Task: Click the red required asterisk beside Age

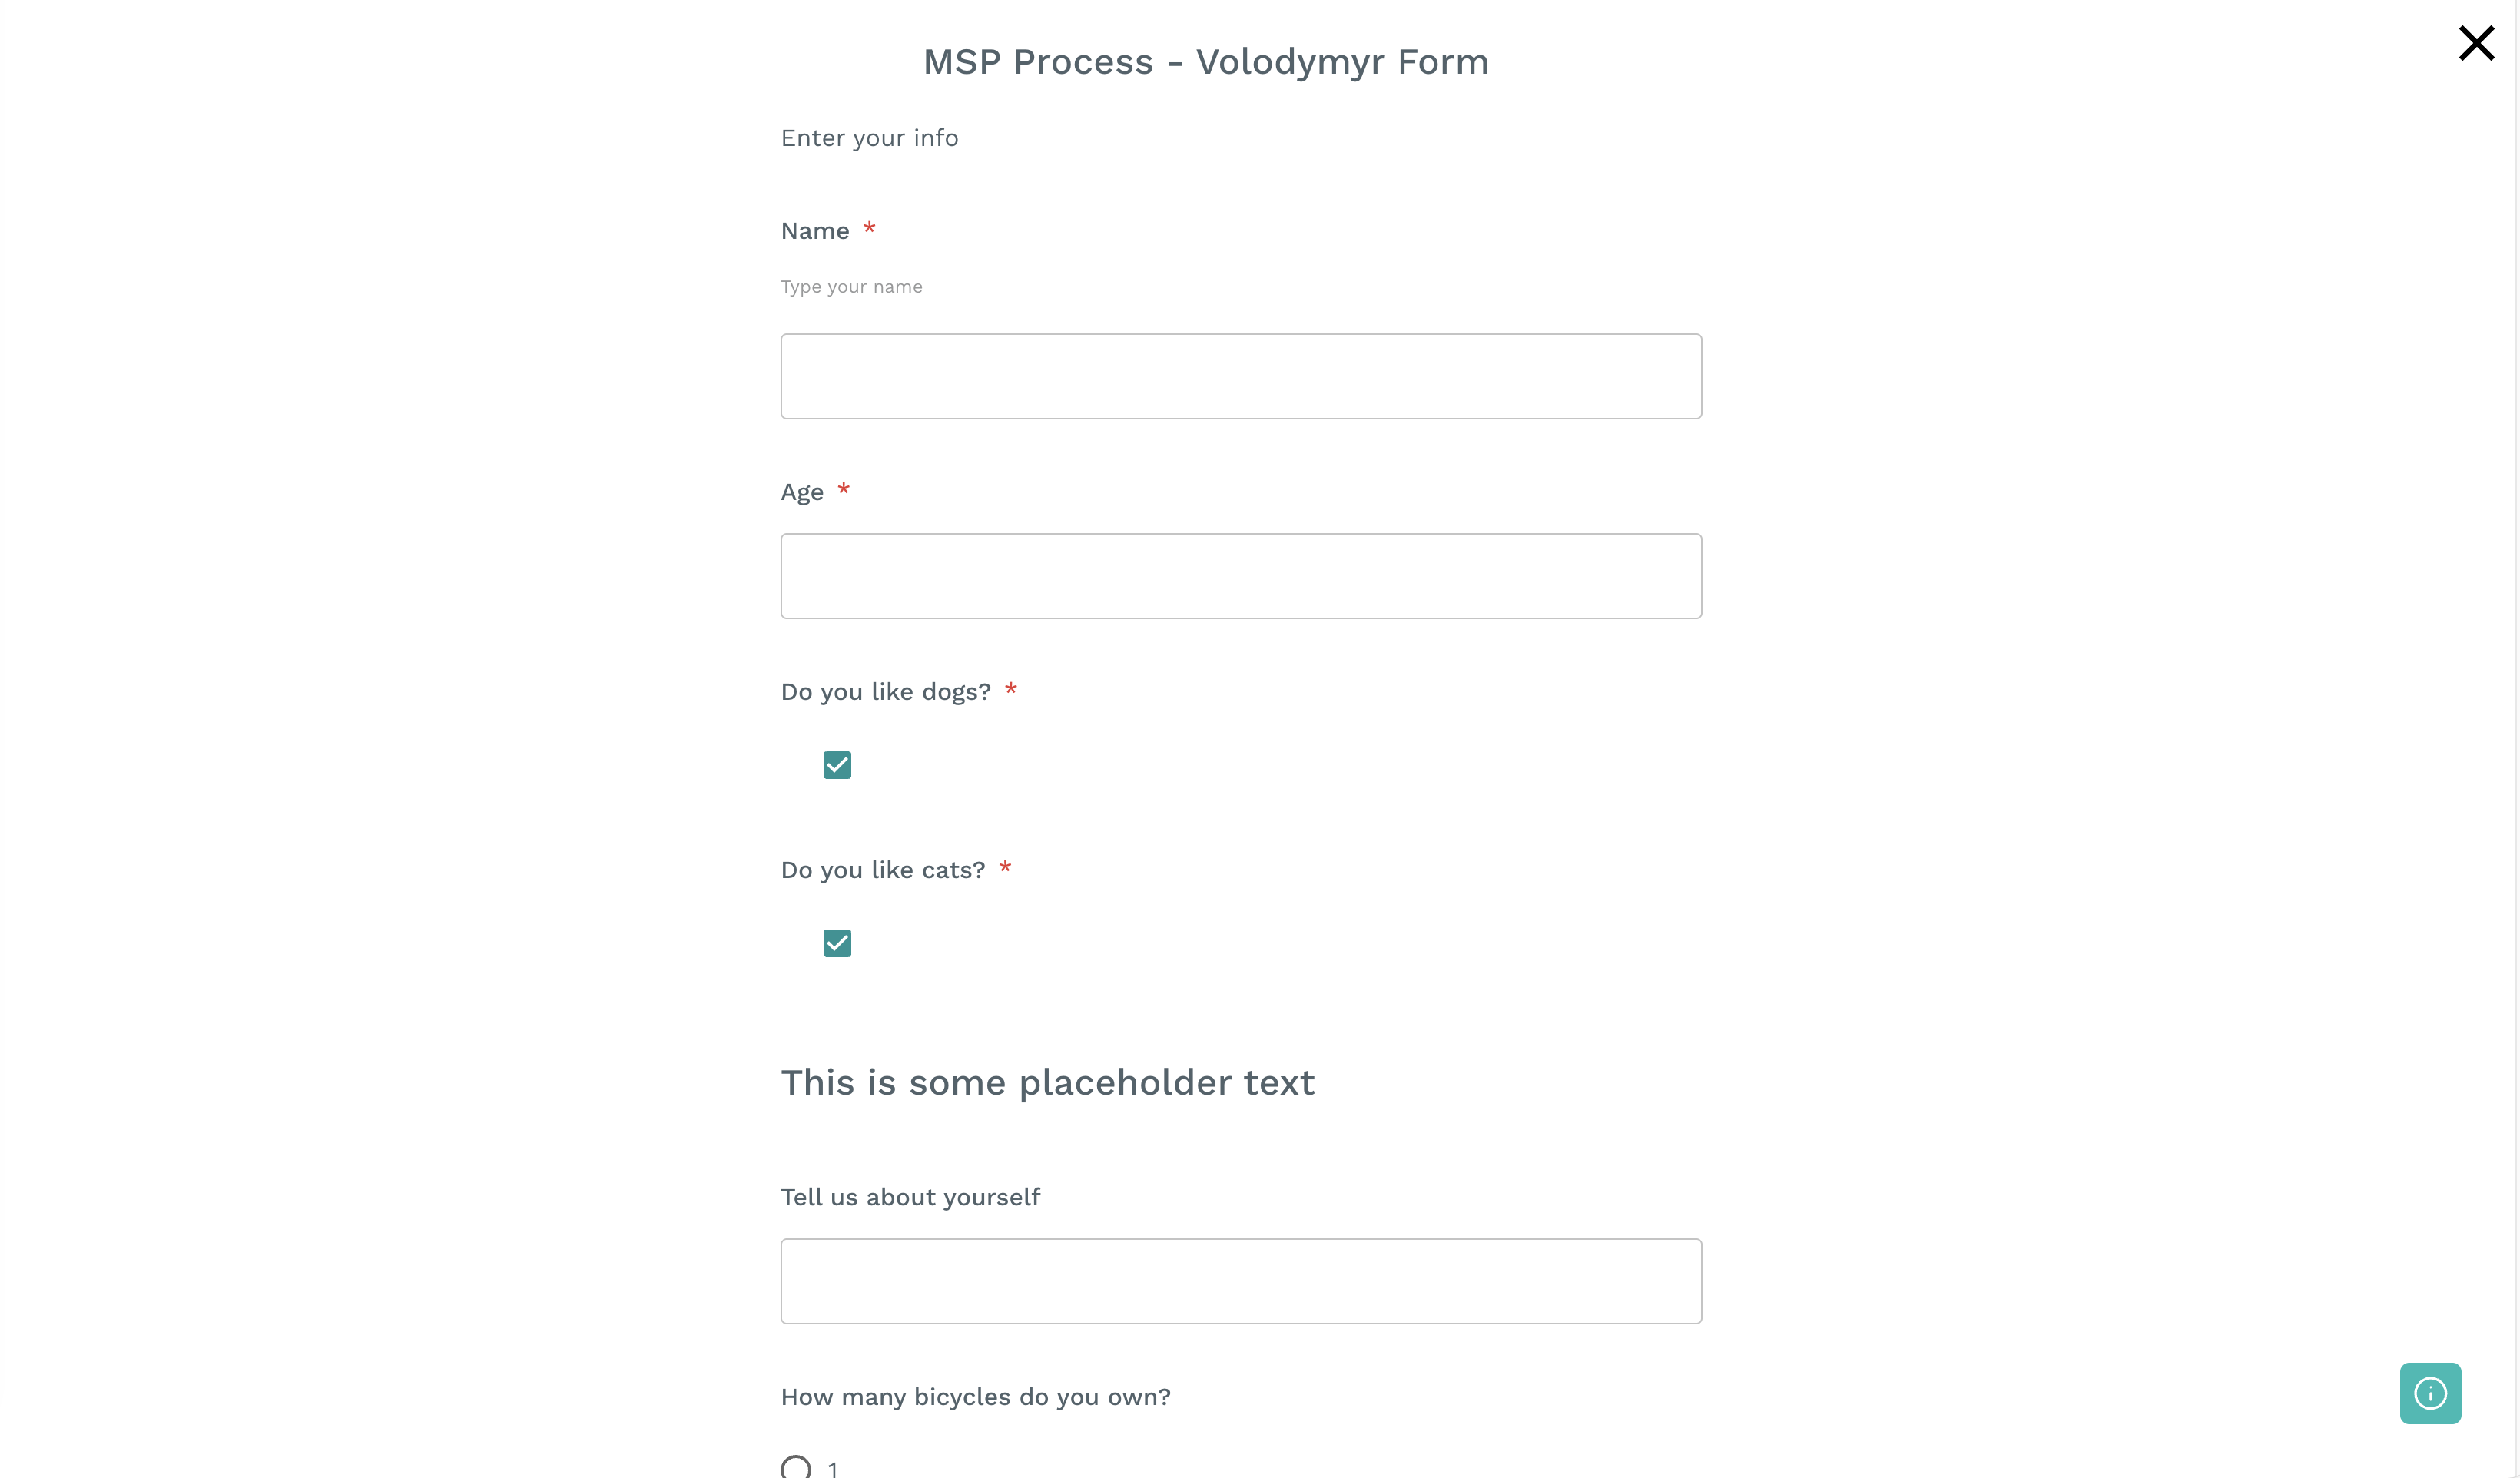Action: click(843, 490)
